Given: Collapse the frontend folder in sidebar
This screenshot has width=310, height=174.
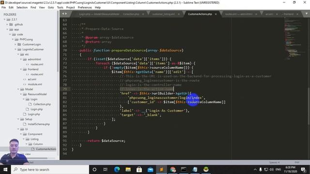Looking at the screenshot, I should (x=21, y=69).
